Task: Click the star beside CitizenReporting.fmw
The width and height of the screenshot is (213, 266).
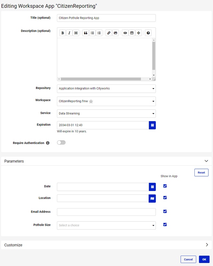Action: coord(91,101)
